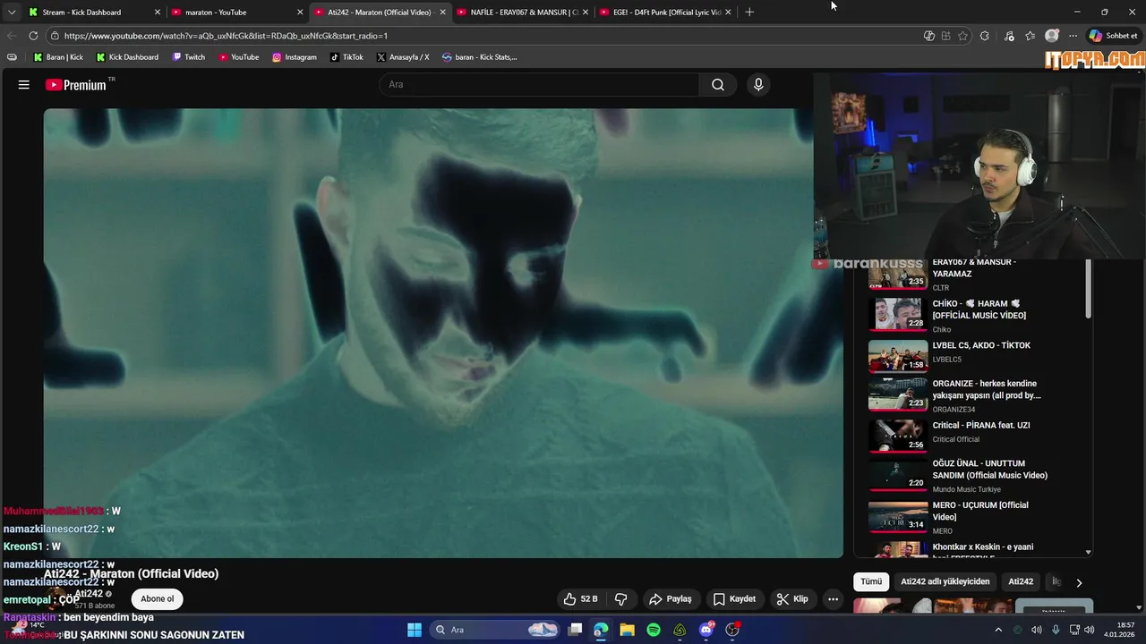Play CHİKO - HARAM from the playlist

click(x=976, y=316)
